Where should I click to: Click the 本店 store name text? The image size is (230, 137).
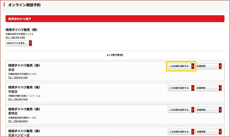tap(11, 70)
